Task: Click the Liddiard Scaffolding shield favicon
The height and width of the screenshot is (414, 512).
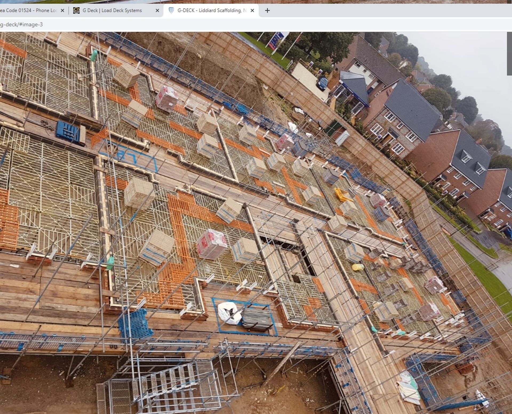Action: click(x=171, y=10)
